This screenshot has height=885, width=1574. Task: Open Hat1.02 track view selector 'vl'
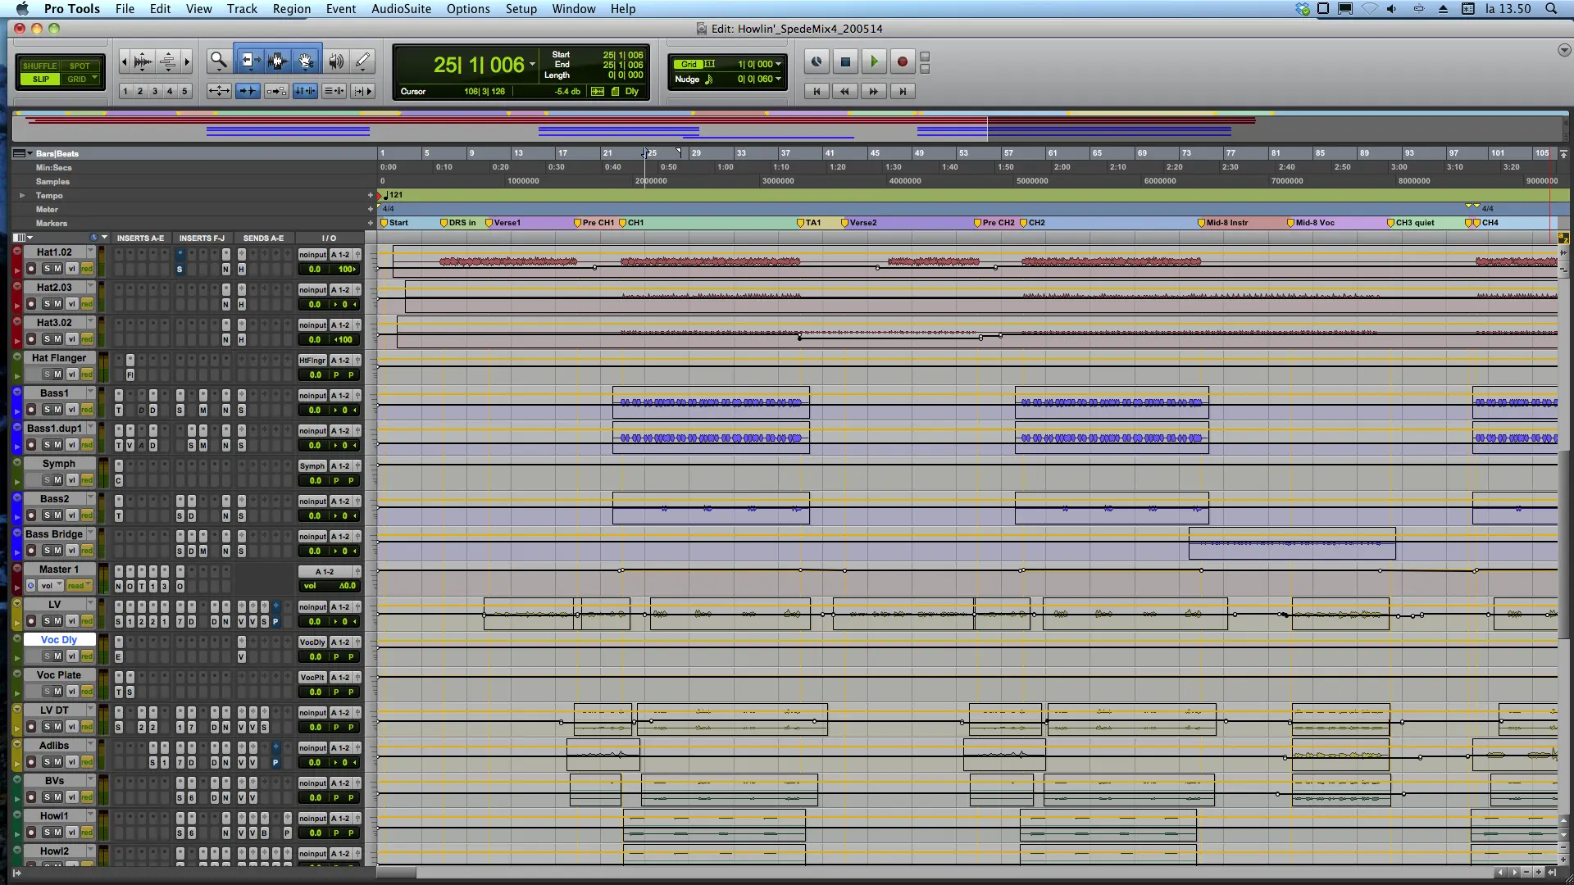(72, 269)
